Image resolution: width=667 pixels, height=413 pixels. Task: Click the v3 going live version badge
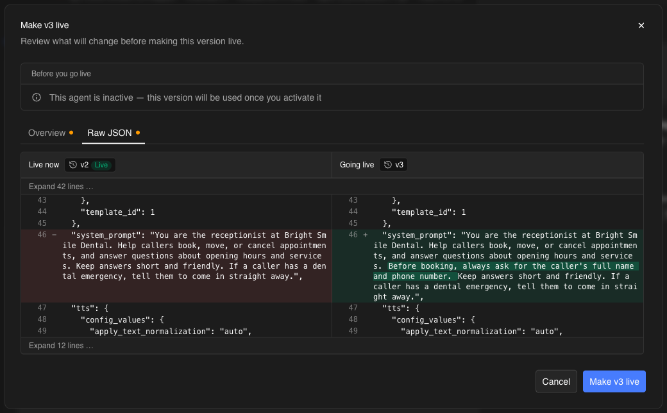point(394,165)
